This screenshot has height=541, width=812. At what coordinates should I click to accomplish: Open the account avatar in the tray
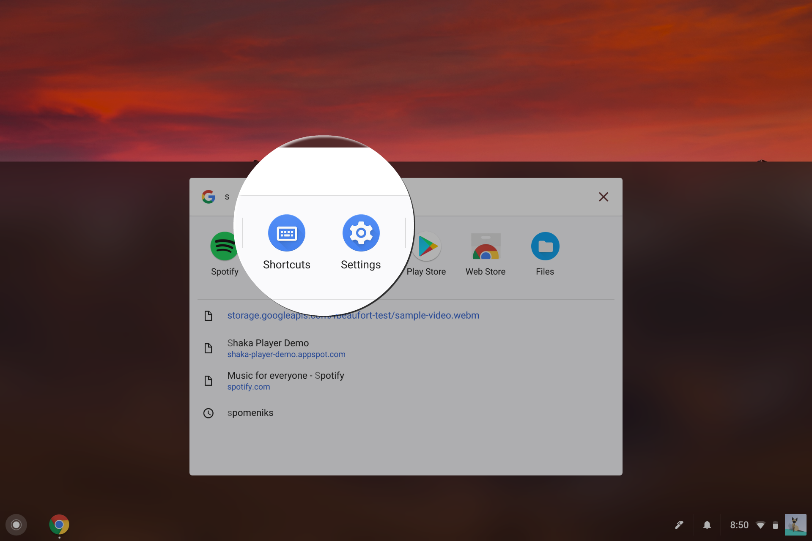click(x=796, y=525)
